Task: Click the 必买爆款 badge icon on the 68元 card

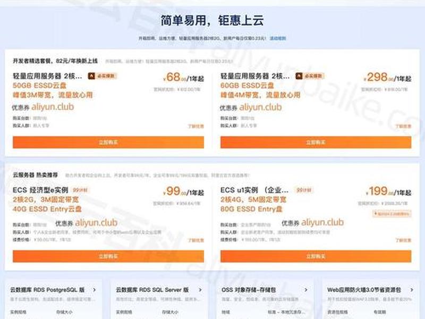Action: (91, 76)
